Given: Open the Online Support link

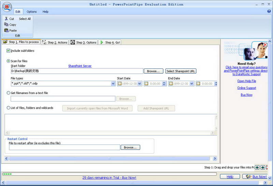Looking at the screenshot, I should [x=246, y=88].
